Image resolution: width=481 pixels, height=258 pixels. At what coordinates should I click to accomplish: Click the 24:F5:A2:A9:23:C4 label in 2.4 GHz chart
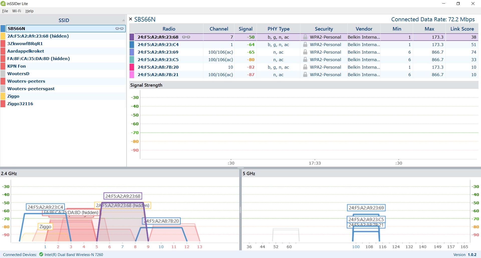coord(45,207)
